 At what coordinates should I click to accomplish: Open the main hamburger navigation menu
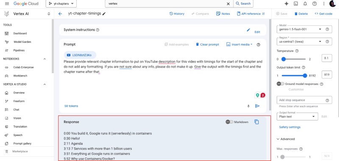7,4
